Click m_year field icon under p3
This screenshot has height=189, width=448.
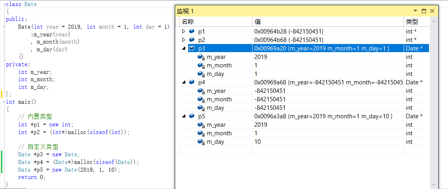click(201, 57)
